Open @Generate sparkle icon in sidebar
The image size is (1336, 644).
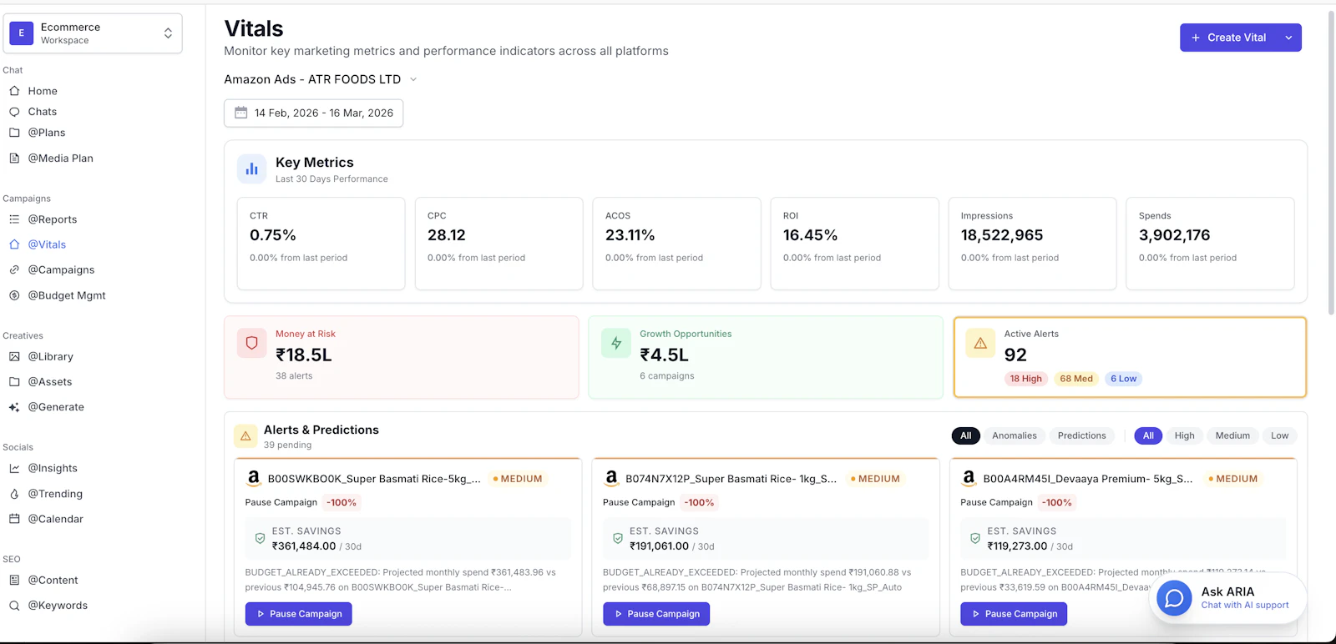[14, 407]
